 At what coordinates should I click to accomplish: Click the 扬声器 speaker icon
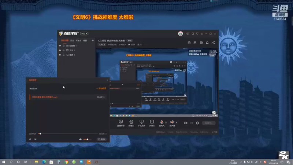pos(172,122)
